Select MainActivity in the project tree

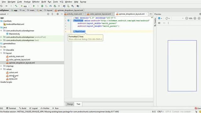[14, 34]
